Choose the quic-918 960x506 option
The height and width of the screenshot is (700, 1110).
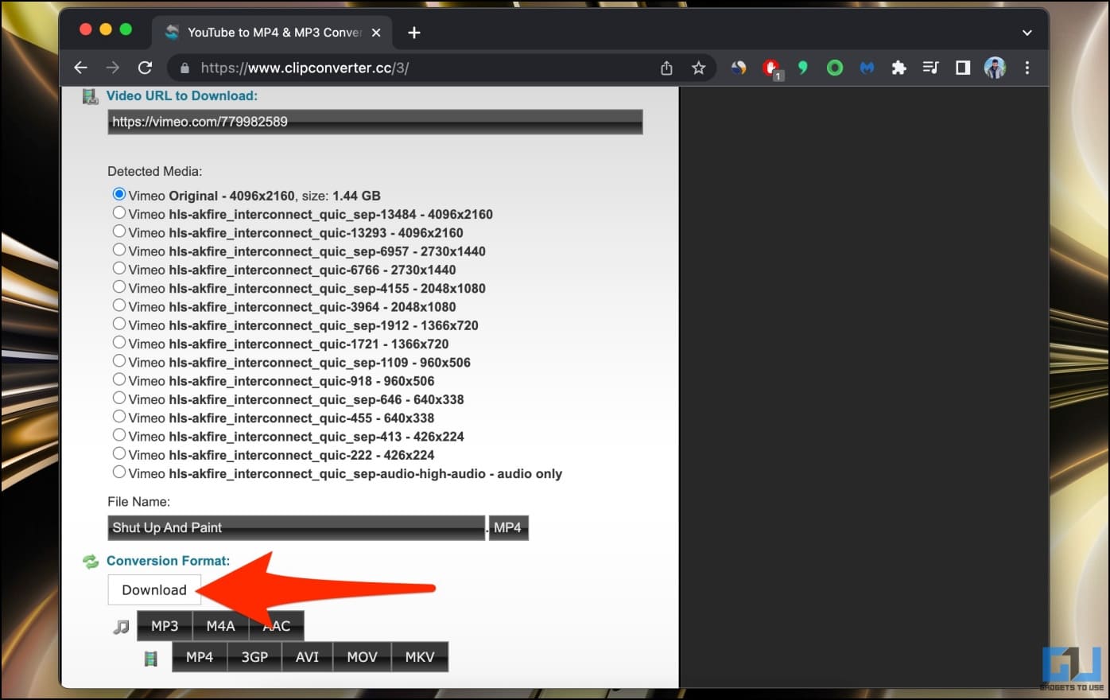119,379
